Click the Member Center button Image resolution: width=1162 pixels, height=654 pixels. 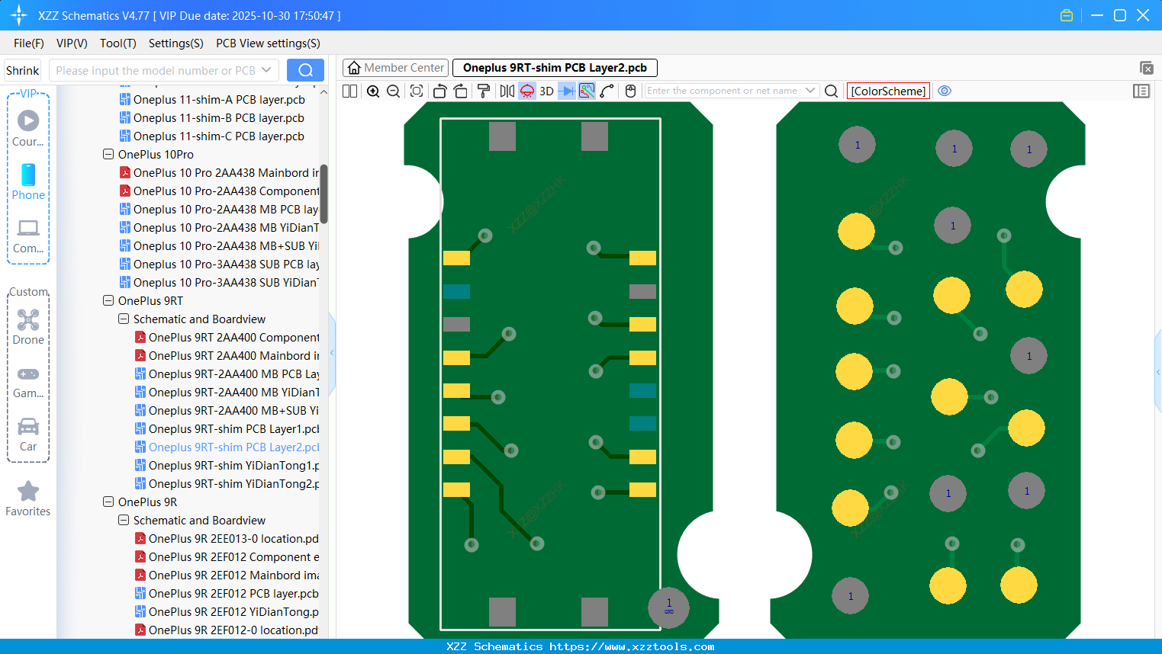pos(395,68)
